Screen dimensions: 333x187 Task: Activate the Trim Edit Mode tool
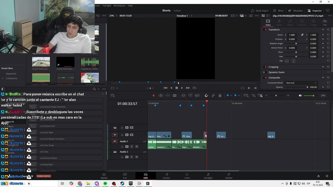click(161, 96)
